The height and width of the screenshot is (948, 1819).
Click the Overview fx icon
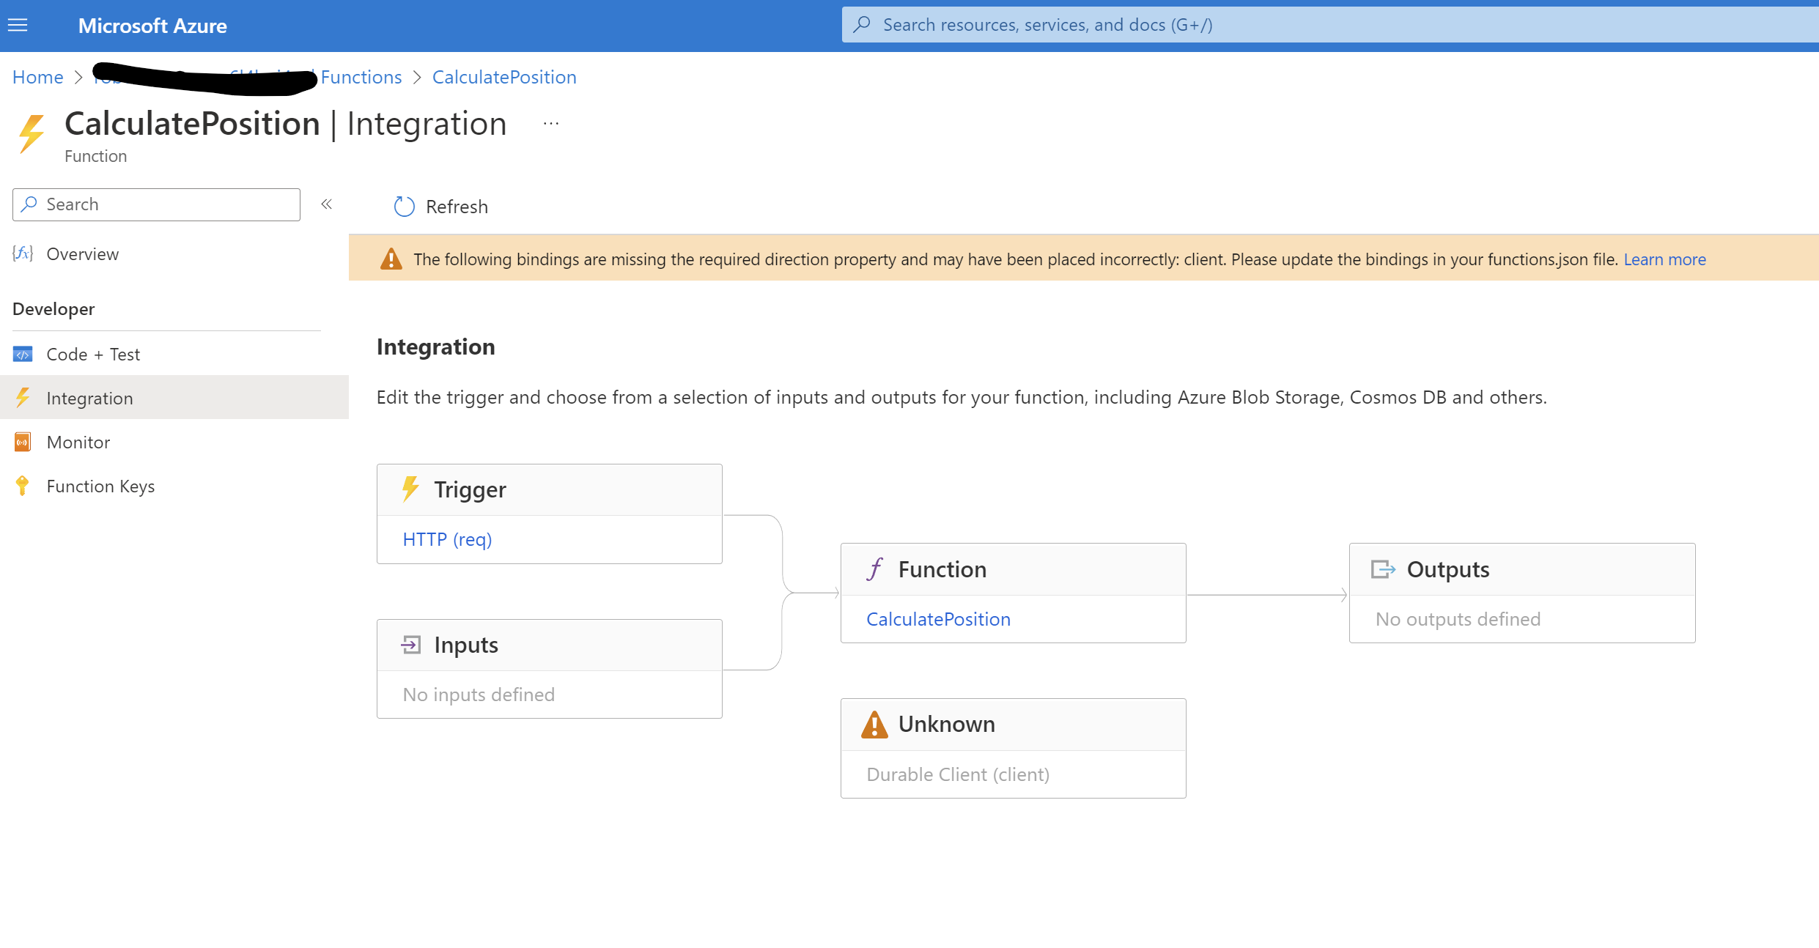(x=23, y=254)
